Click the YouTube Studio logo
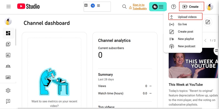This screenshot has width=219, height=109. [x=28, y=6]
